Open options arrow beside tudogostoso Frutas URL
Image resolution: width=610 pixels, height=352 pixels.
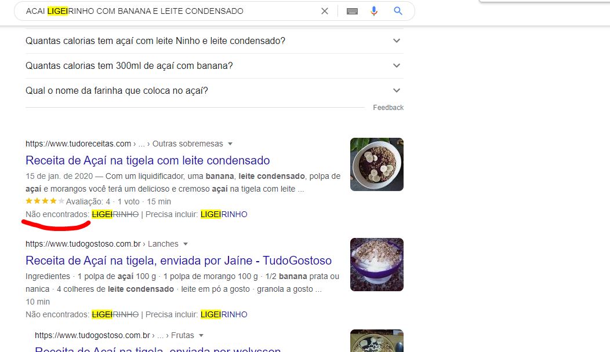(x=201, y=336)
